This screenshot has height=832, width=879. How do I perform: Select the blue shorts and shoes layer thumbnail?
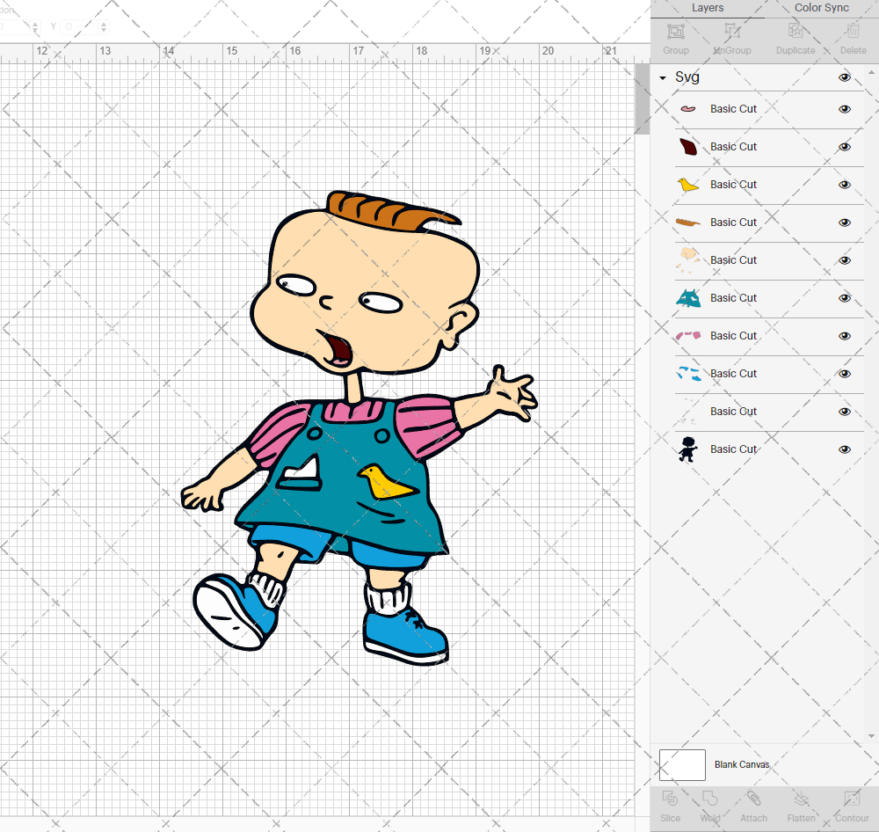click(x=688, y=374)
